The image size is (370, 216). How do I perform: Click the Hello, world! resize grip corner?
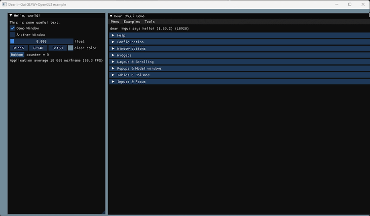pos(104,212)
